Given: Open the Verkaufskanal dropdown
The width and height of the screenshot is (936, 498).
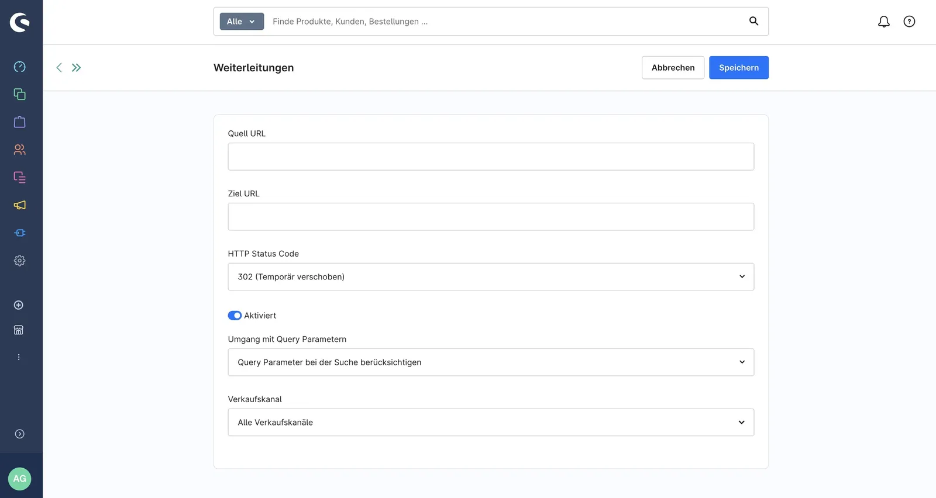Looking at the screenshot, I should click(491, 422).
